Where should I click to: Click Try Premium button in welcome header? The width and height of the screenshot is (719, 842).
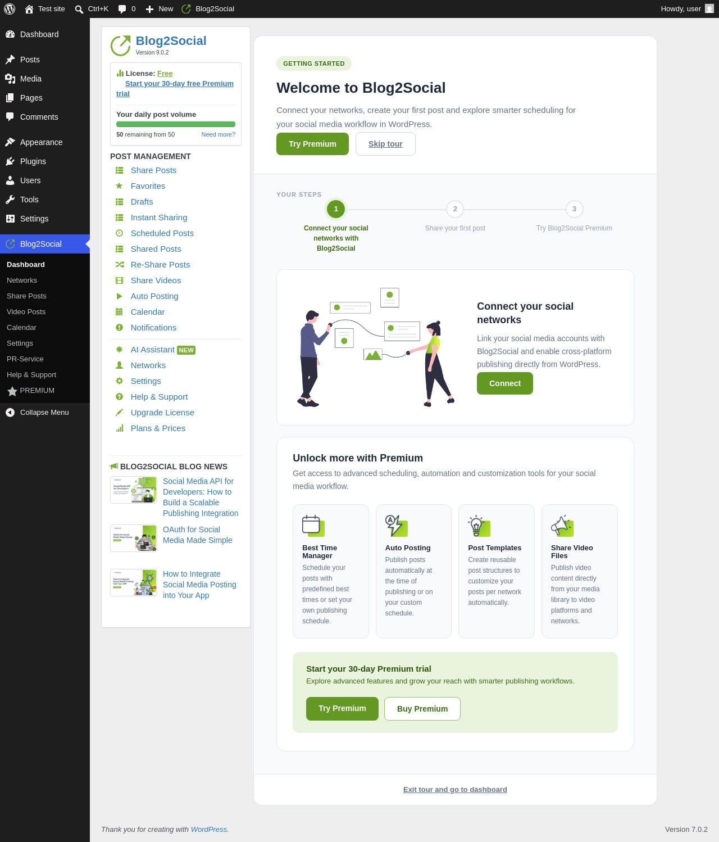pyautogui.click(x=312, y=144)
